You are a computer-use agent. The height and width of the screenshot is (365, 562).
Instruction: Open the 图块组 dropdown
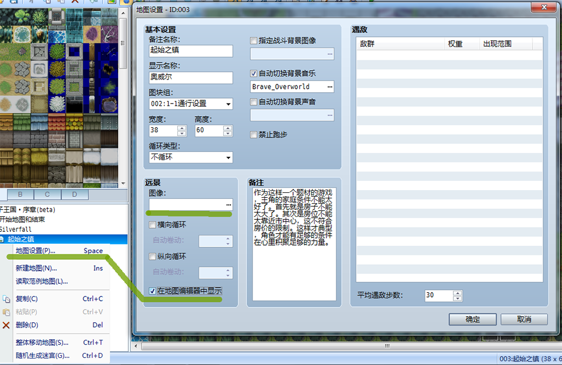pyautogui.click(x=190, y=104)
